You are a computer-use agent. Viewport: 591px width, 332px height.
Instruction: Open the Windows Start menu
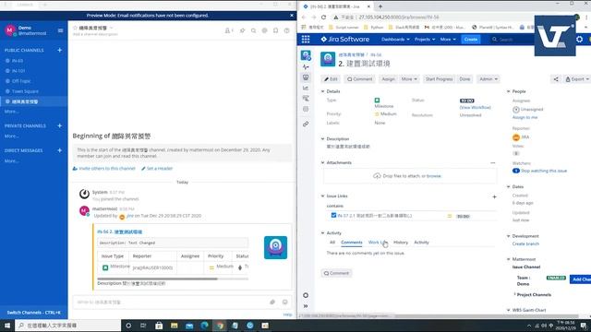tap(7, 326)
